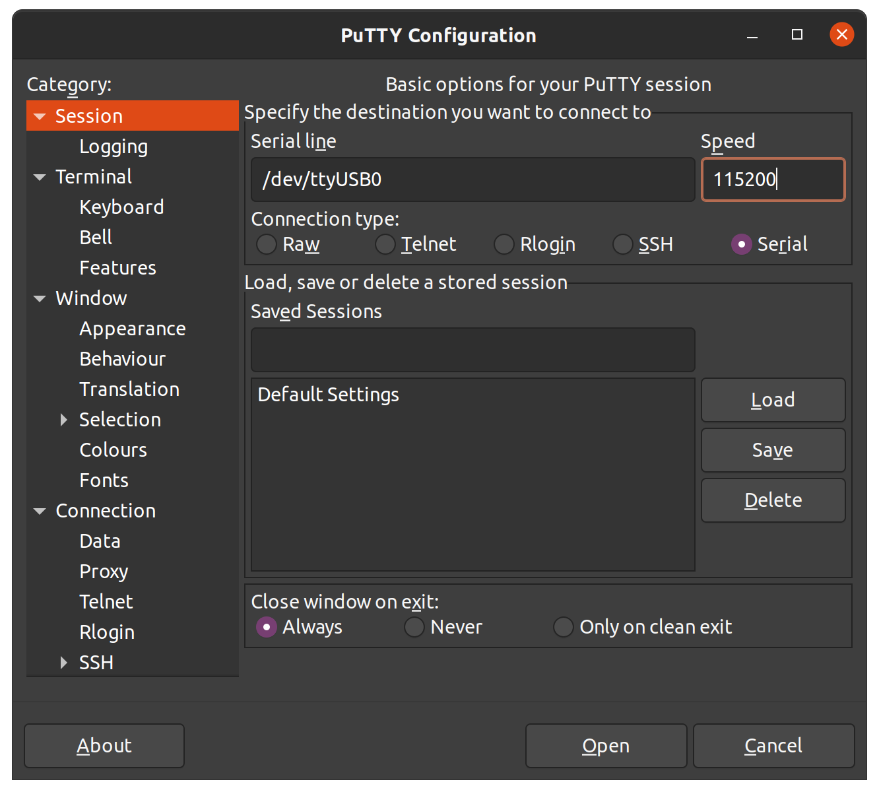Open the serial connection with Open button

point(606,746)
